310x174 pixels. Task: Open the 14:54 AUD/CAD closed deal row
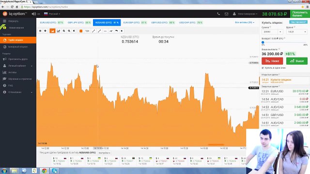(x=284, y=100)
